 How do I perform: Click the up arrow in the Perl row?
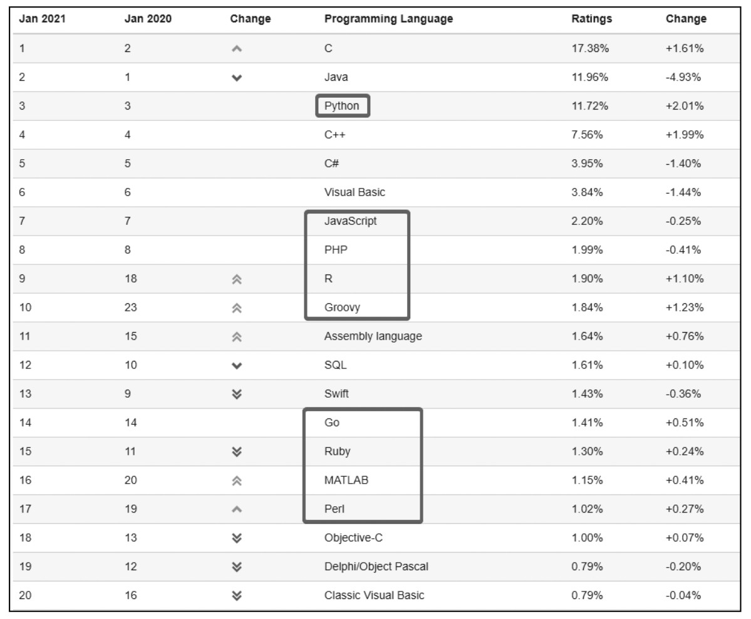236,509
